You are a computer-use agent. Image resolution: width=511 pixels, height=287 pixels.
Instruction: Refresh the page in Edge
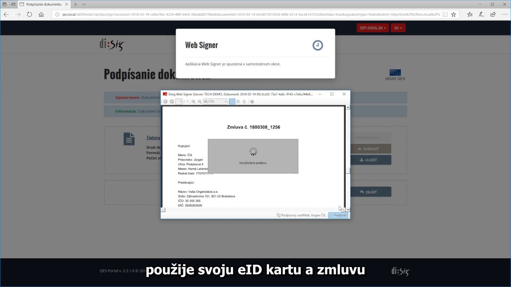tap(30, 14)
